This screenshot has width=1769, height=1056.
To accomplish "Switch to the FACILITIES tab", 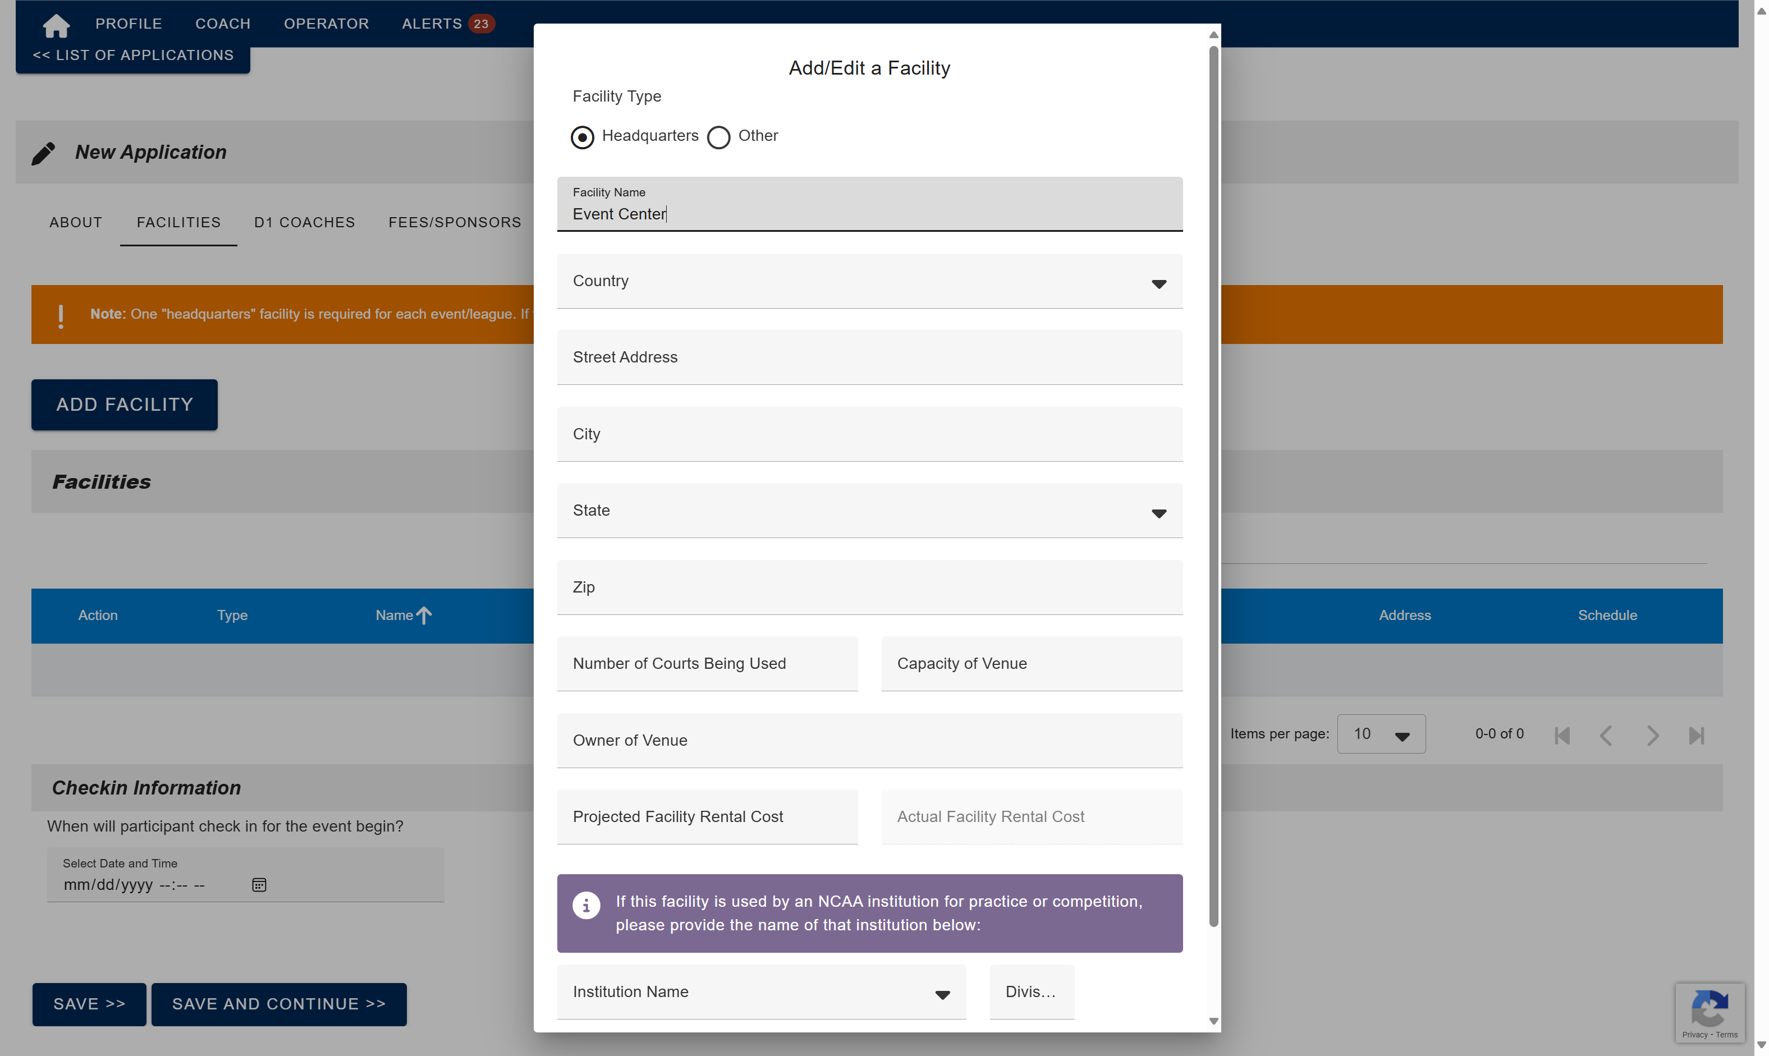I will 178,223.
